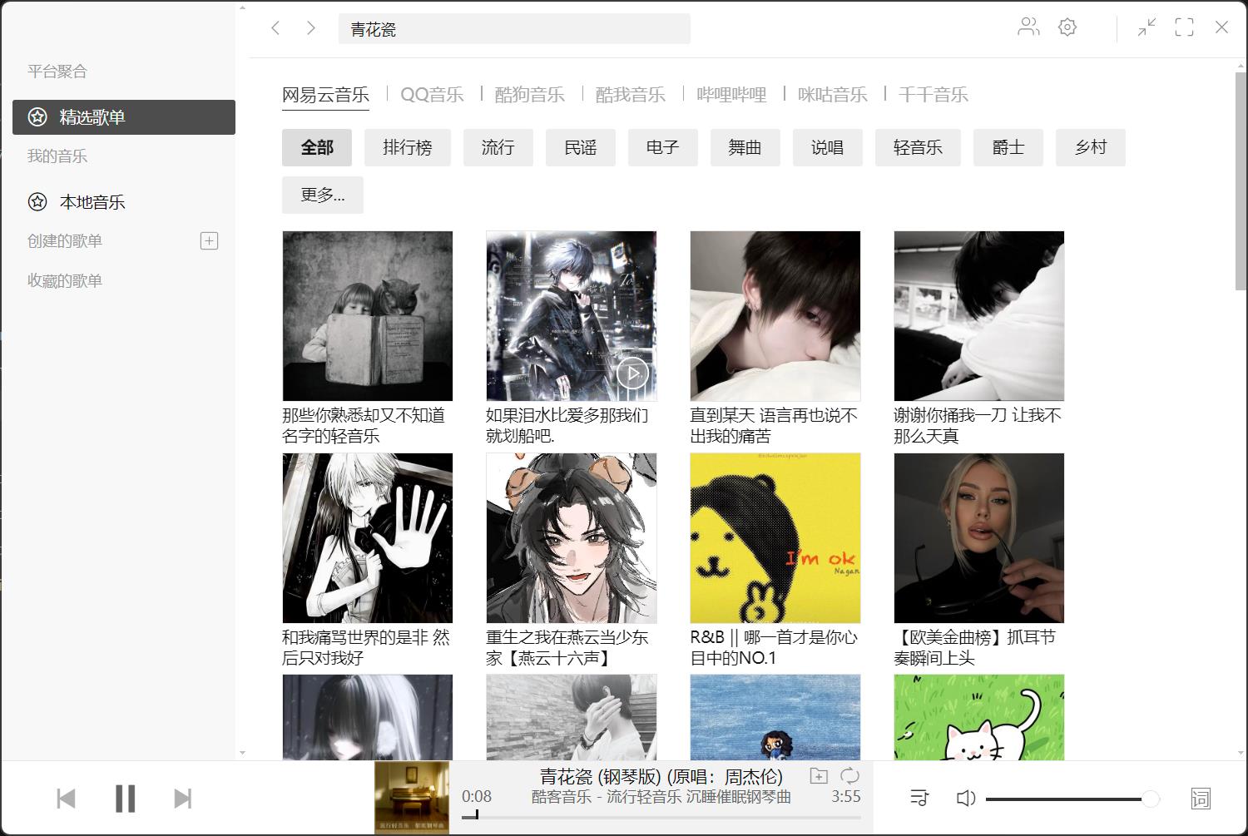1248x836 pixels.
Task: Skip to the next track
Action: [x=183, y=799]
